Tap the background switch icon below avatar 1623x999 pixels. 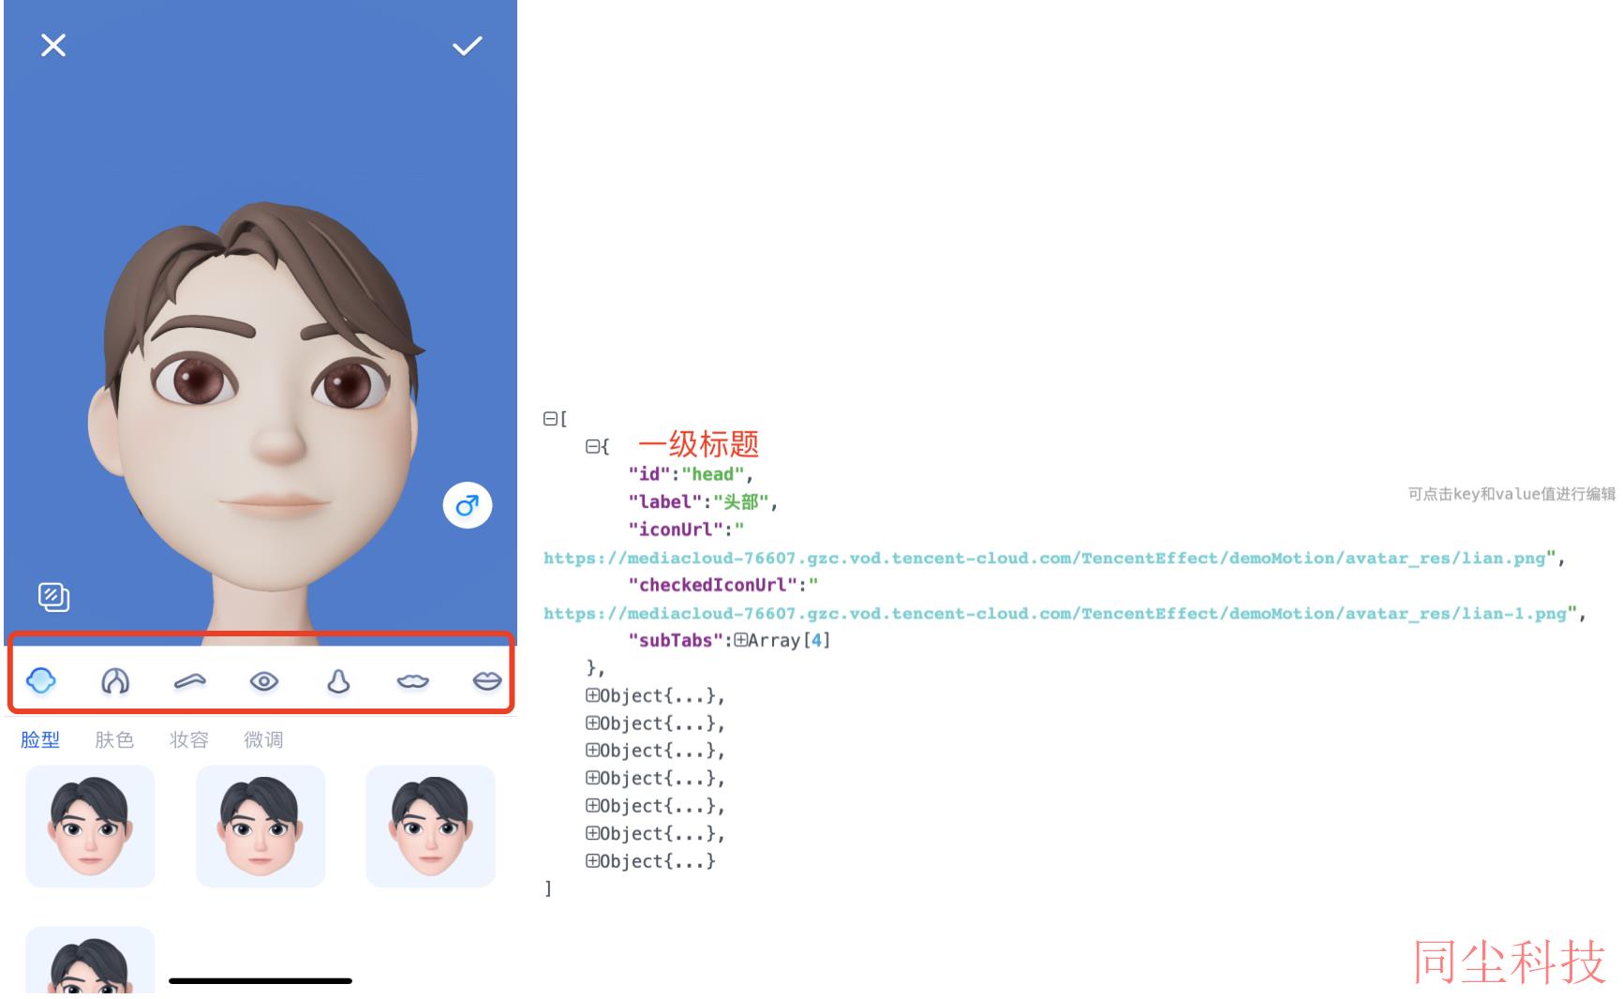(x=53, y=596)
